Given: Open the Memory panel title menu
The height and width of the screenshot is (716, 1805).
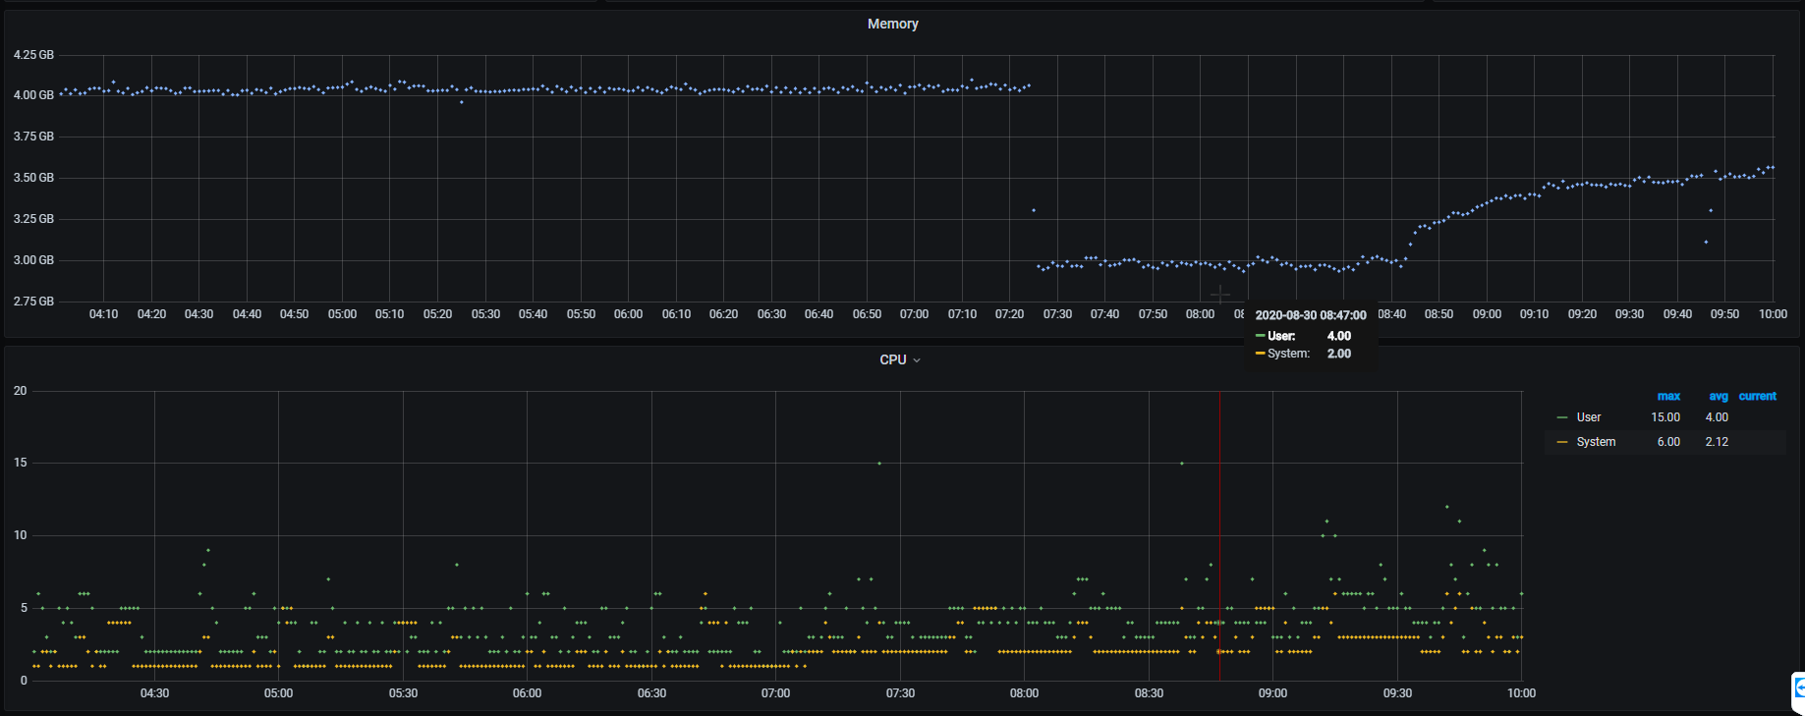Looking at the screenshot, I should [x=892, y=24].
